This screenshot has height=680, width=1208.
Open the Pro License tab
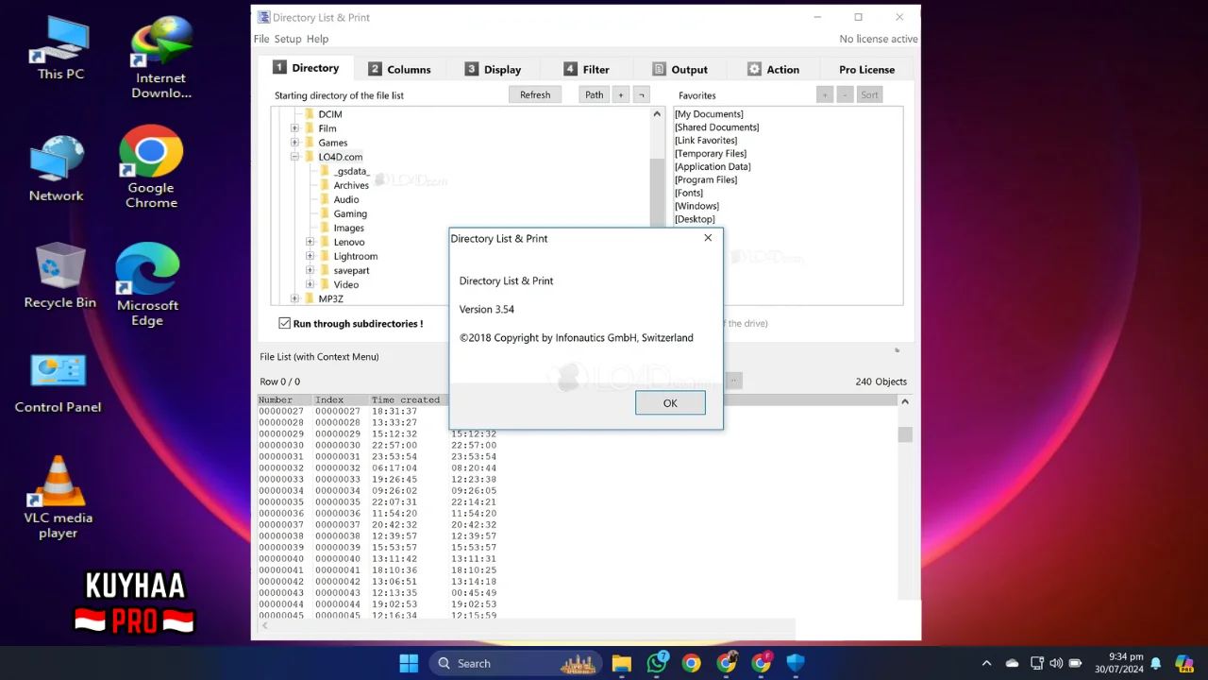[866, 69]
